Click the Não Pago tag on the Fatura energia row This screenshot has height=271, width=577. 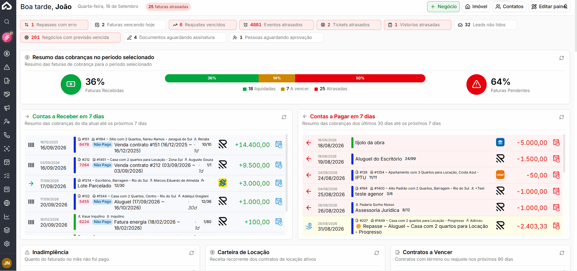[102, 222]
